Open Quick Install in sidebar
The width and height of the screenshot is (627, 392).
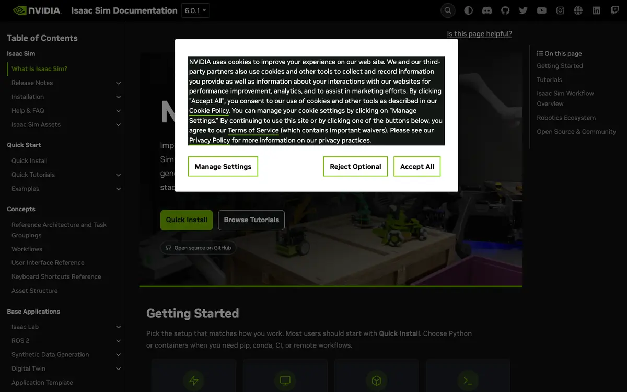pos(29,160)
